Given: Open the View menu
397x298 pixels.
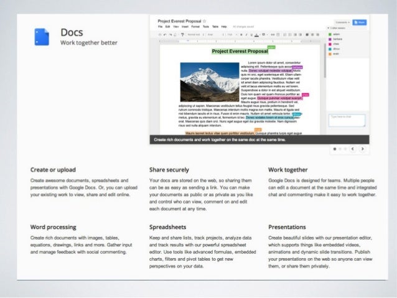Looking at the screenshot, I should [175, 27].
